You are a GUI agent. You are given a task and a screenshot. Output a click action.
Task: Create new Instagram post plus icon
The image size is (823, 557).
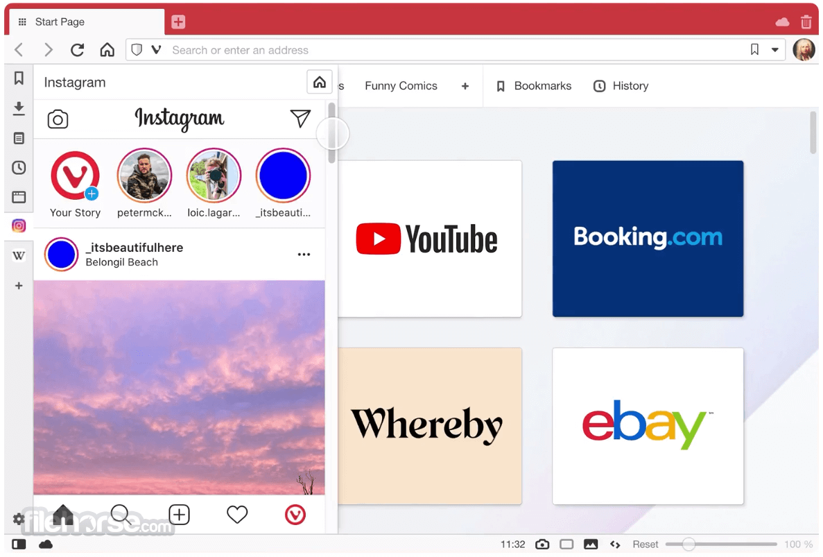[x=179, y=515]
